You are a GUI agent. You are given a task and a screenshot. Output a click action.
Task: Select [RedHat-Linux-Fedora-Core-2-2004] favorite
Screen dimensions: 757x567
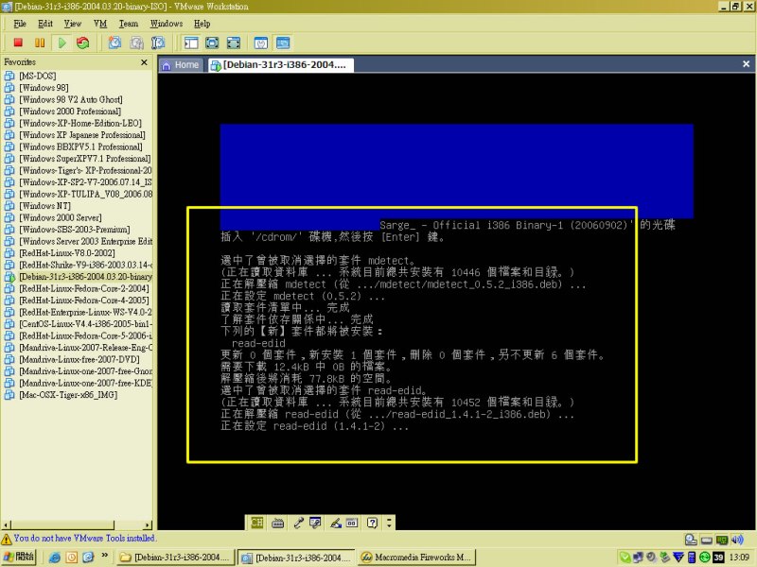coord(84,288)
